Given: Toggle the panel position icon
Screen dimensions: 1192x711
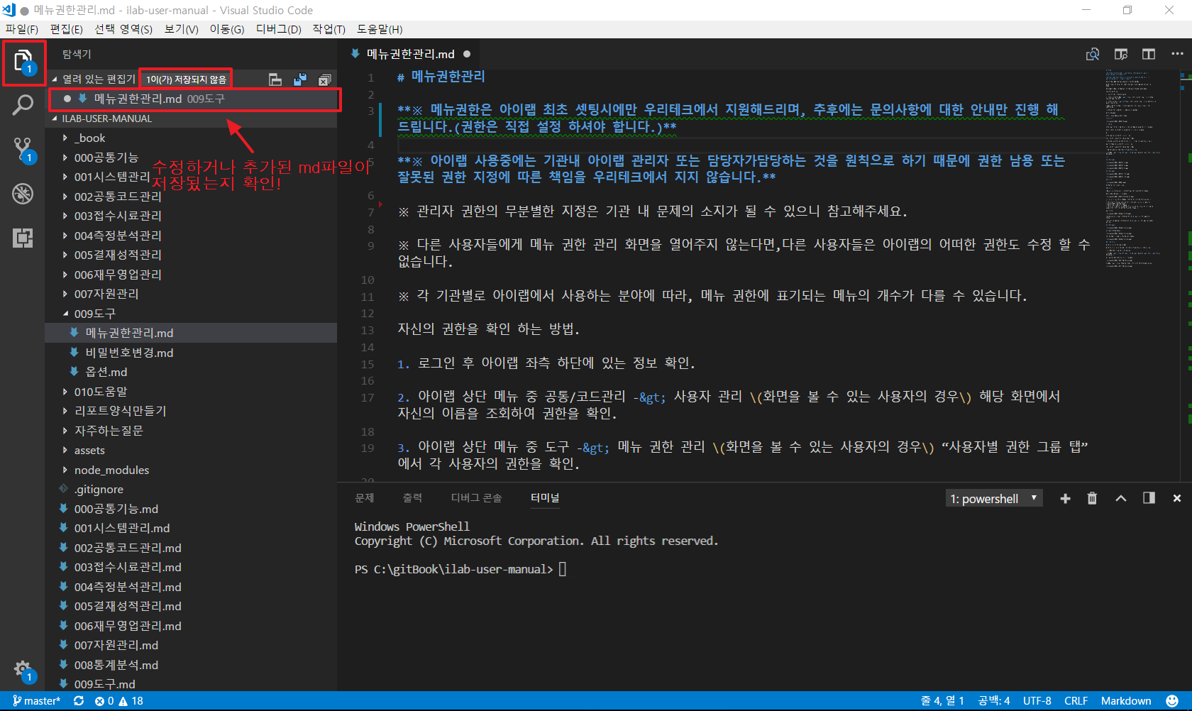Looking at the screenshot, I should click(1149, 499).
